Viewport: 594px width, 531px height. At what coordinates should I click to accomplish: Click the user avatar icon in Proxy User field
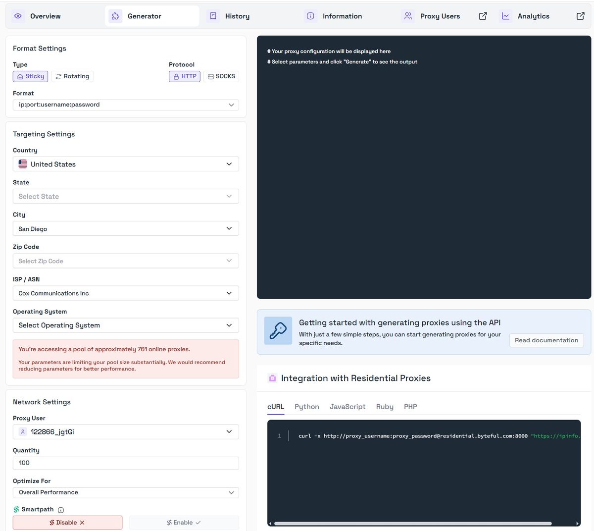(x=23, y=431)
